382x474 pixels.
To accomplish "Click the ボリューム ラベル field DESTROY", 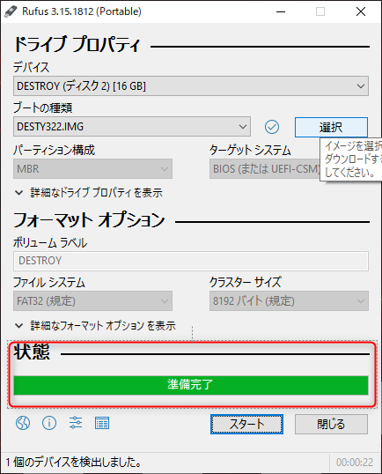I will [191, 261].
